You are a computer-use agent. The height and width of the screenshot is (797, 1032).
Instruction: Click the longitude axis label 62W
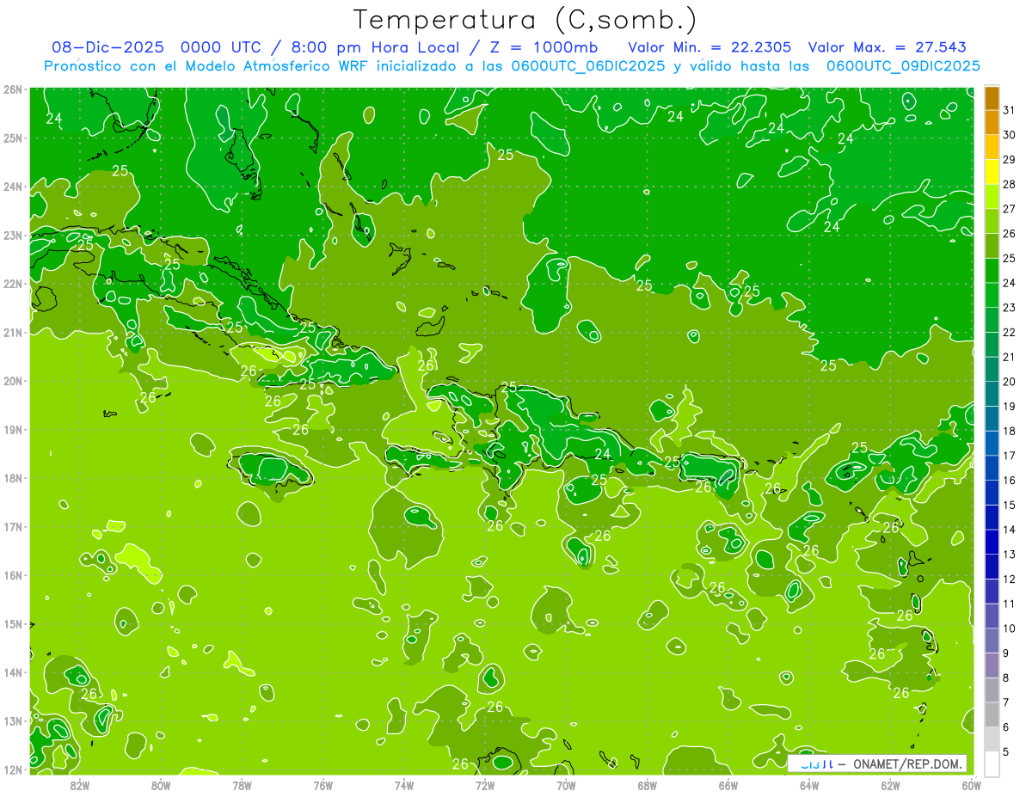(890, 785)
